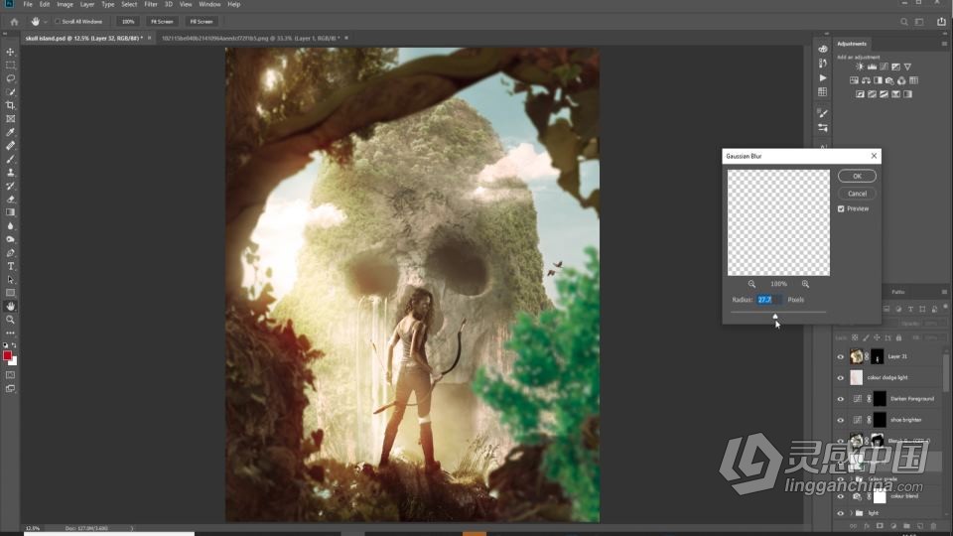The image size is (953, 536).
Task: Open the Layer menu
Action: 87,4
